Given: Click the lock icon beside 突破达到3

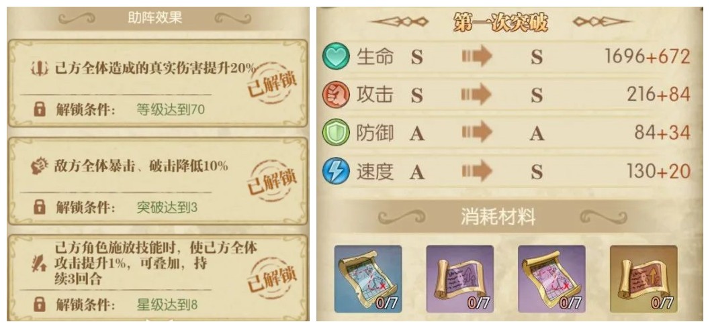Looking at the screenshot, I should (x=40, y=207).
